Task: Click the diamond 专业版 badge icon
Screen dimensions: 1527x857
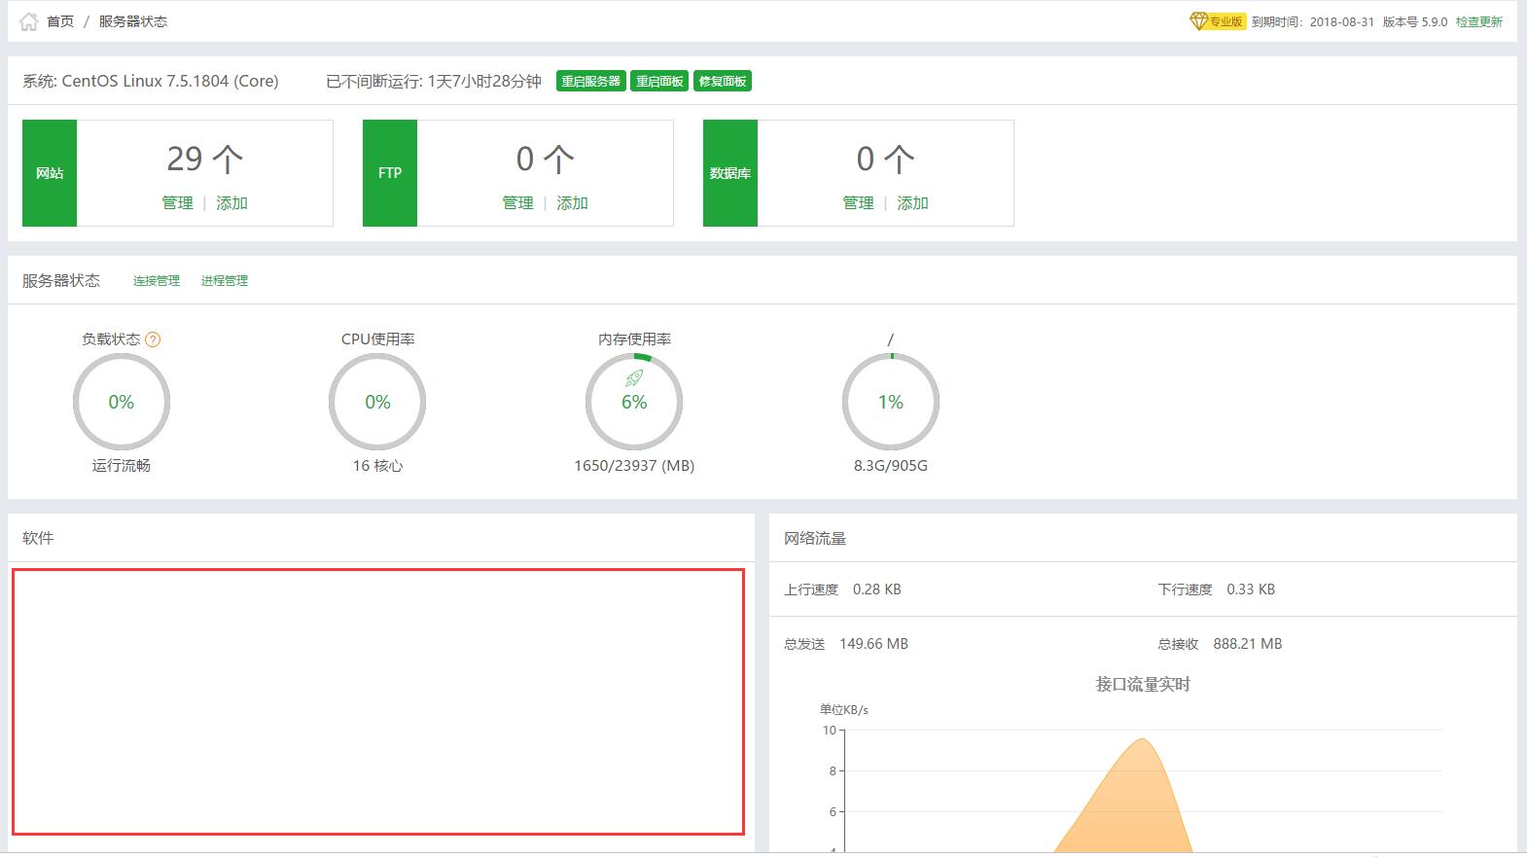Action: coord(1198,21)
